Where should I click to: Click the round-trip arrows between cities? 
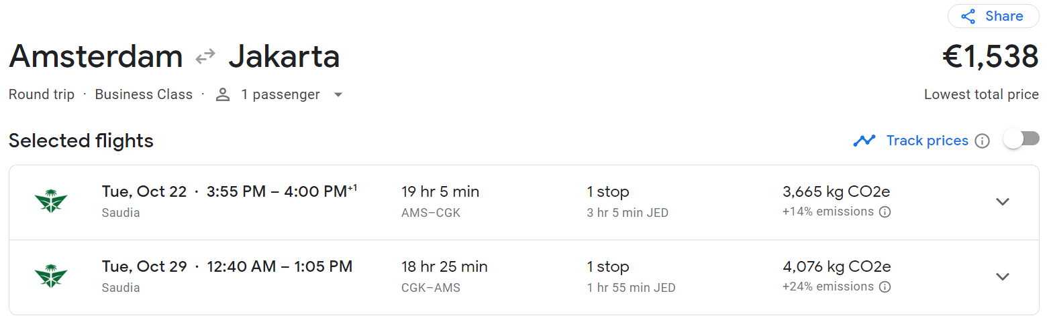pos(205,58)
